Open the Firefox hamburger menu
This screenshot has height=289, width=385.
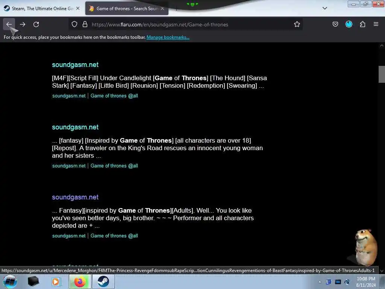[376, 24]
